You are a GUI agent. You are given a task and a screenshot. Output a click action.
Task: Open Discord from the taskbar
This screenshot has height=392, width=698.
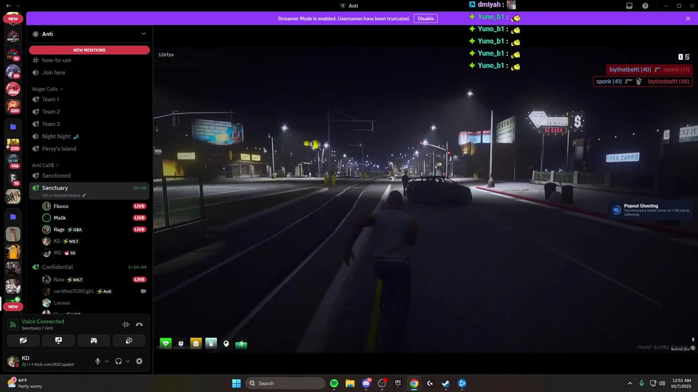coord(366,383)
